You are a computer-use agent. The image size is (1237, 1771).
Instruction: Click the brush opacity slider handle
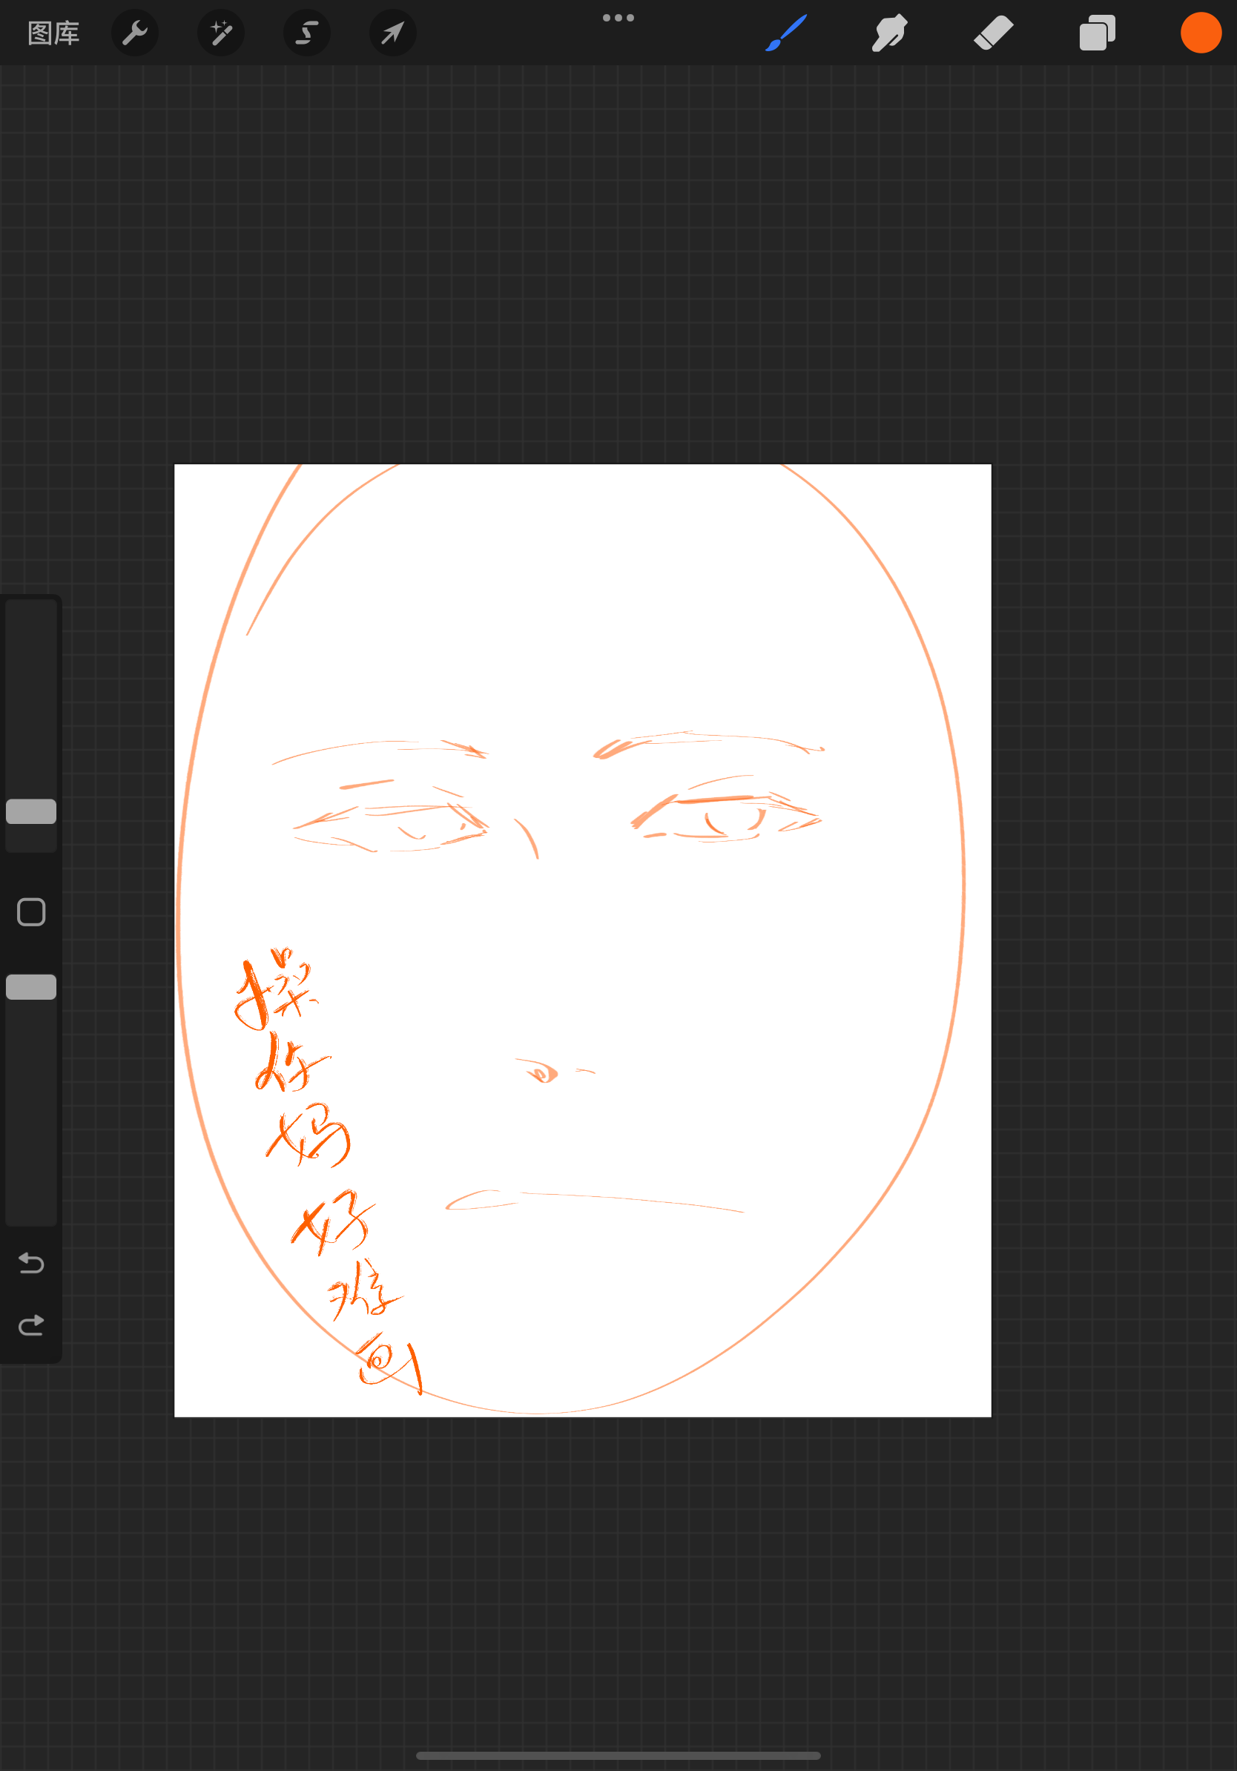point(32,986)
